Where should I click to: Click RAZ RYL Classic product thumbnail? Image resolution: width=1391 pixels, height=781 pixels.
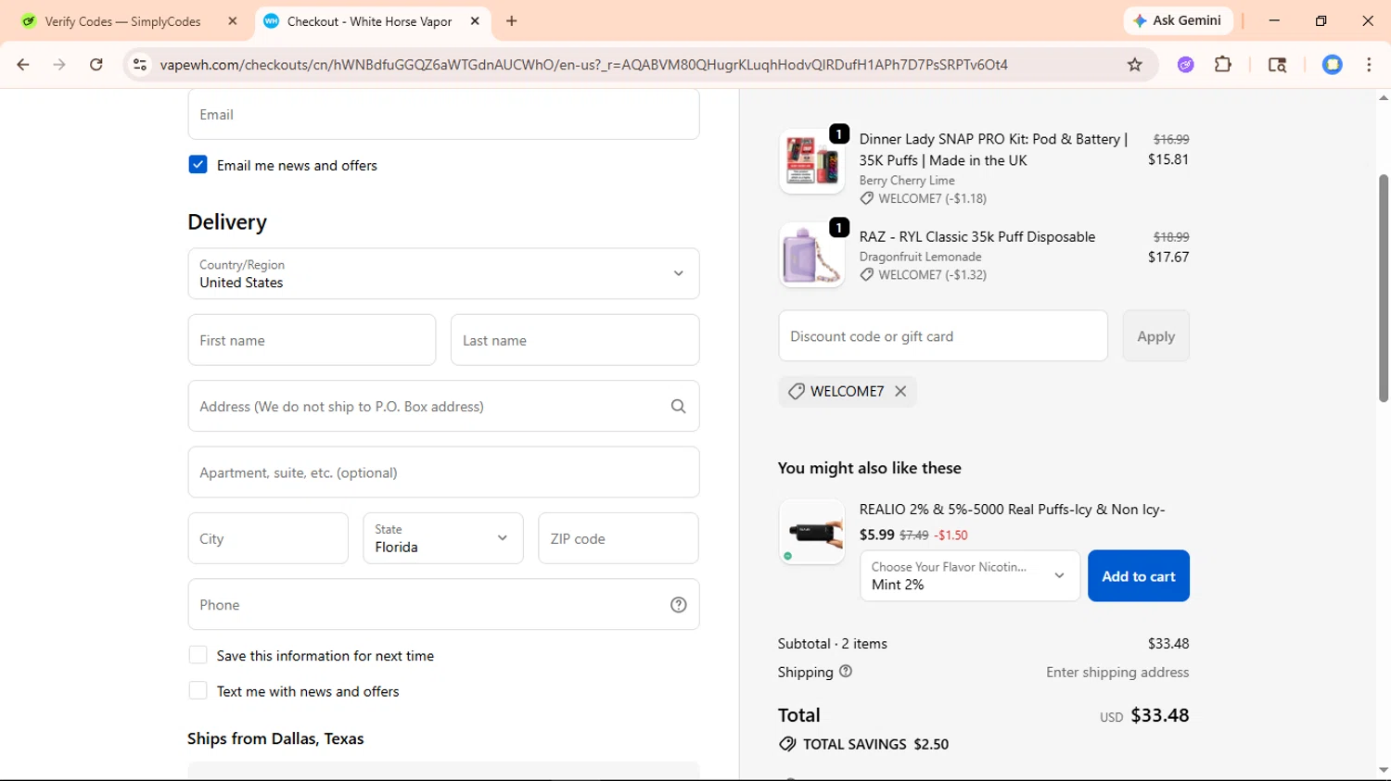811,255
